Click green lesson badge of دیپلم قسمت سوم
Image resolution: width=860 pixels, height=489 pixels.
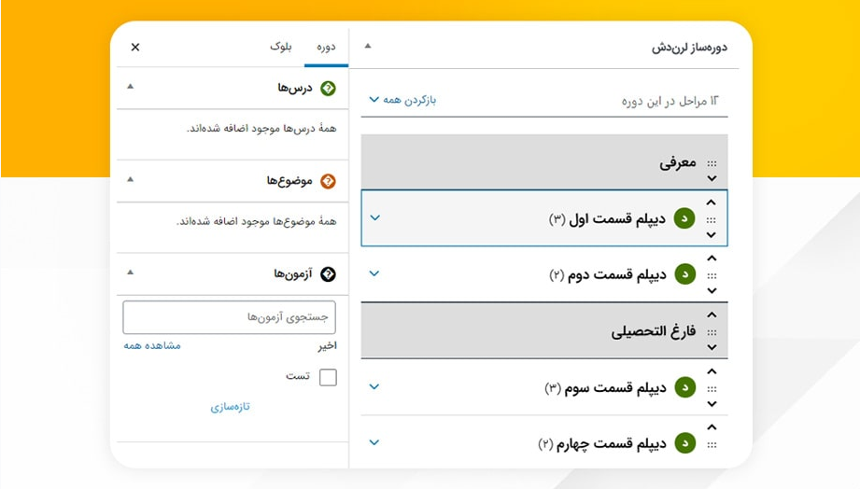pos(684,387)
